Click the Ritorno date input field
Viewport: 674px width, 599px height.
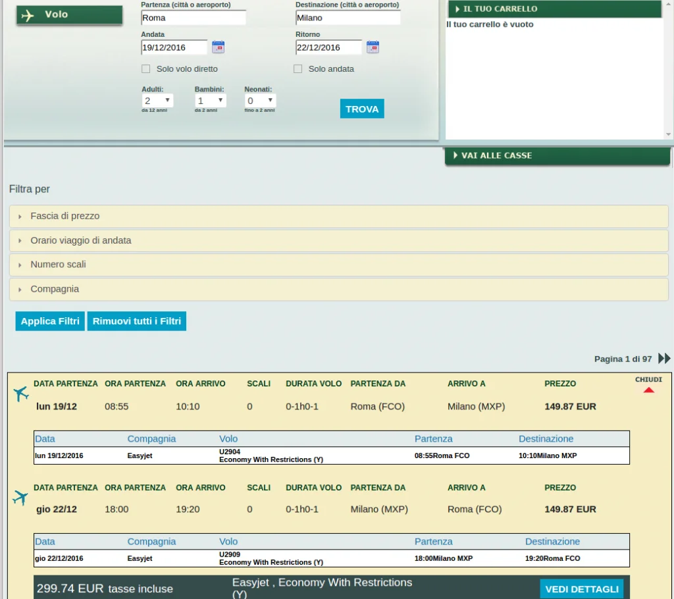pos(329,47)
